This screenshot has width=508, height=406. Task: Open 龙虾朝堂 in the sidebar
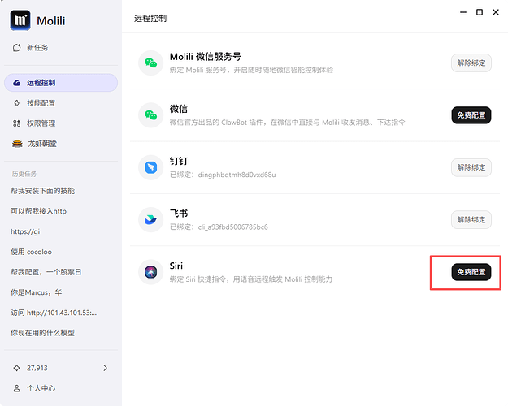point(61,144)
